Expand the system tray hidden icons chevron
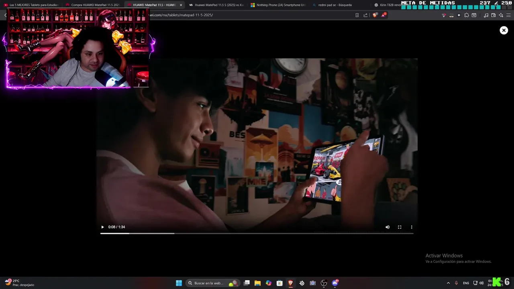The image size is (514, 289). (448, 283)
